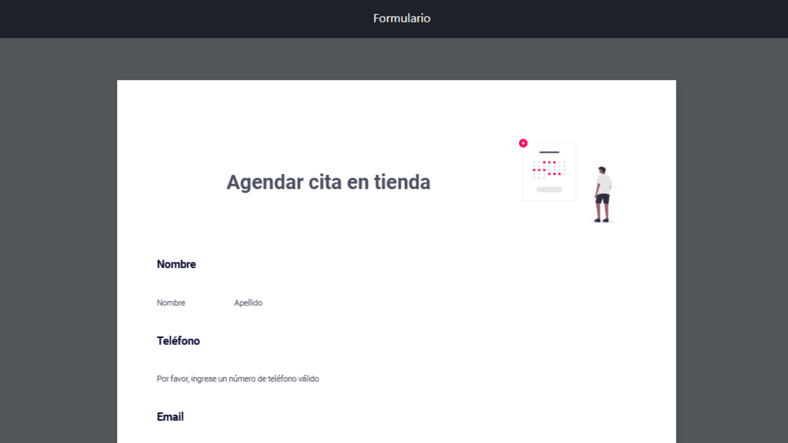Click the left arrow mark in the calendar header
The width and height of the screenshot is (788, 443).
pos(536,152)
